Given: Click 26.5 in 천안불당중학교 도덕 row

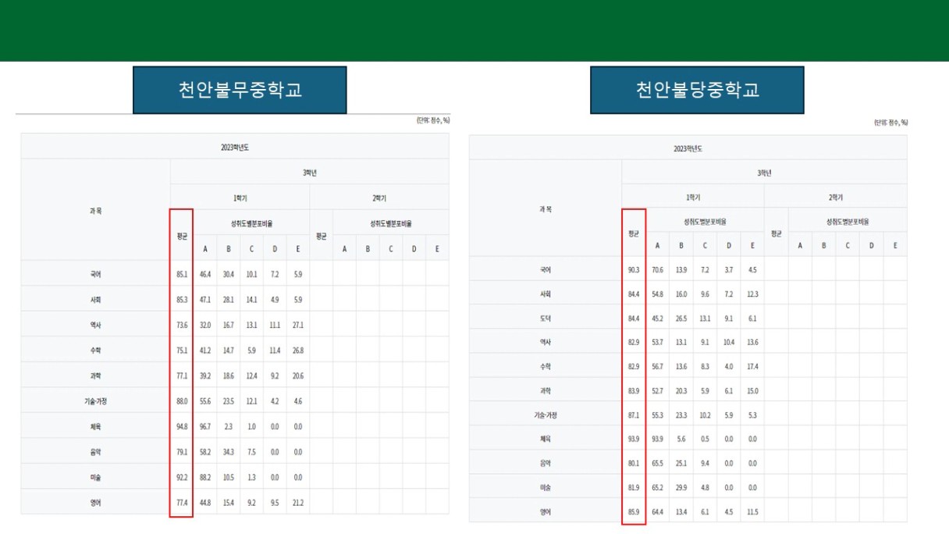Looking at the screenshot, I should (681, 319).
